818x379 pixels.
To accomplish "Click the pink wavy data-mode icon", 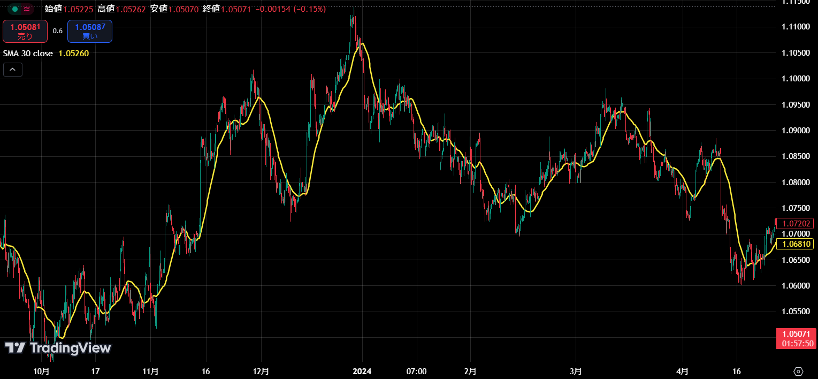I will [27, 9].
